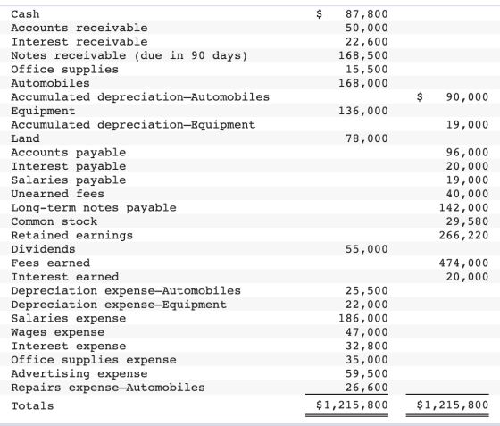The image size is (500, 426).
Task: Click the amount 22,000
Action: pos(367,305)
